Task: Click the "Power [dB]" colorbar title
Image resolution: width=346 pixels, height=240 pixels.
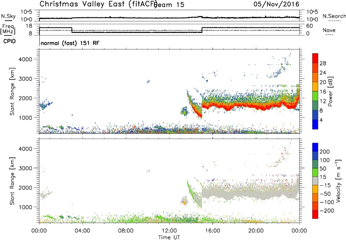Action: tap(330, 91)
